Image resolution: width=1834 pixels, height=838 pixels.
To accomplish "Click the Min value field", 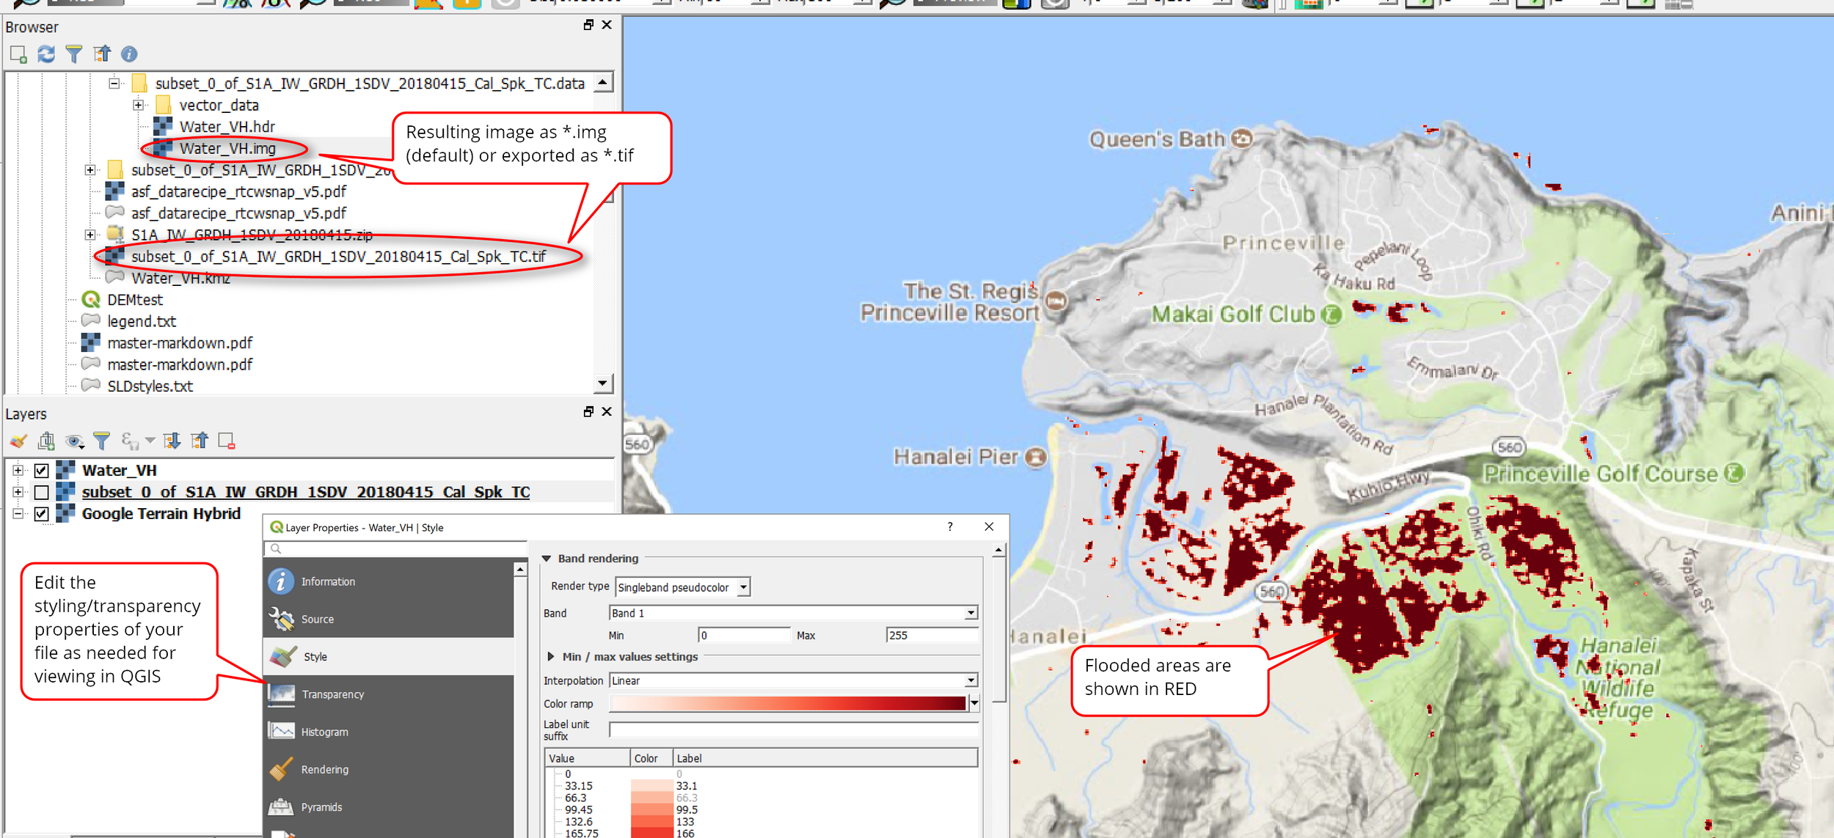I will click(x=744, y=636).
